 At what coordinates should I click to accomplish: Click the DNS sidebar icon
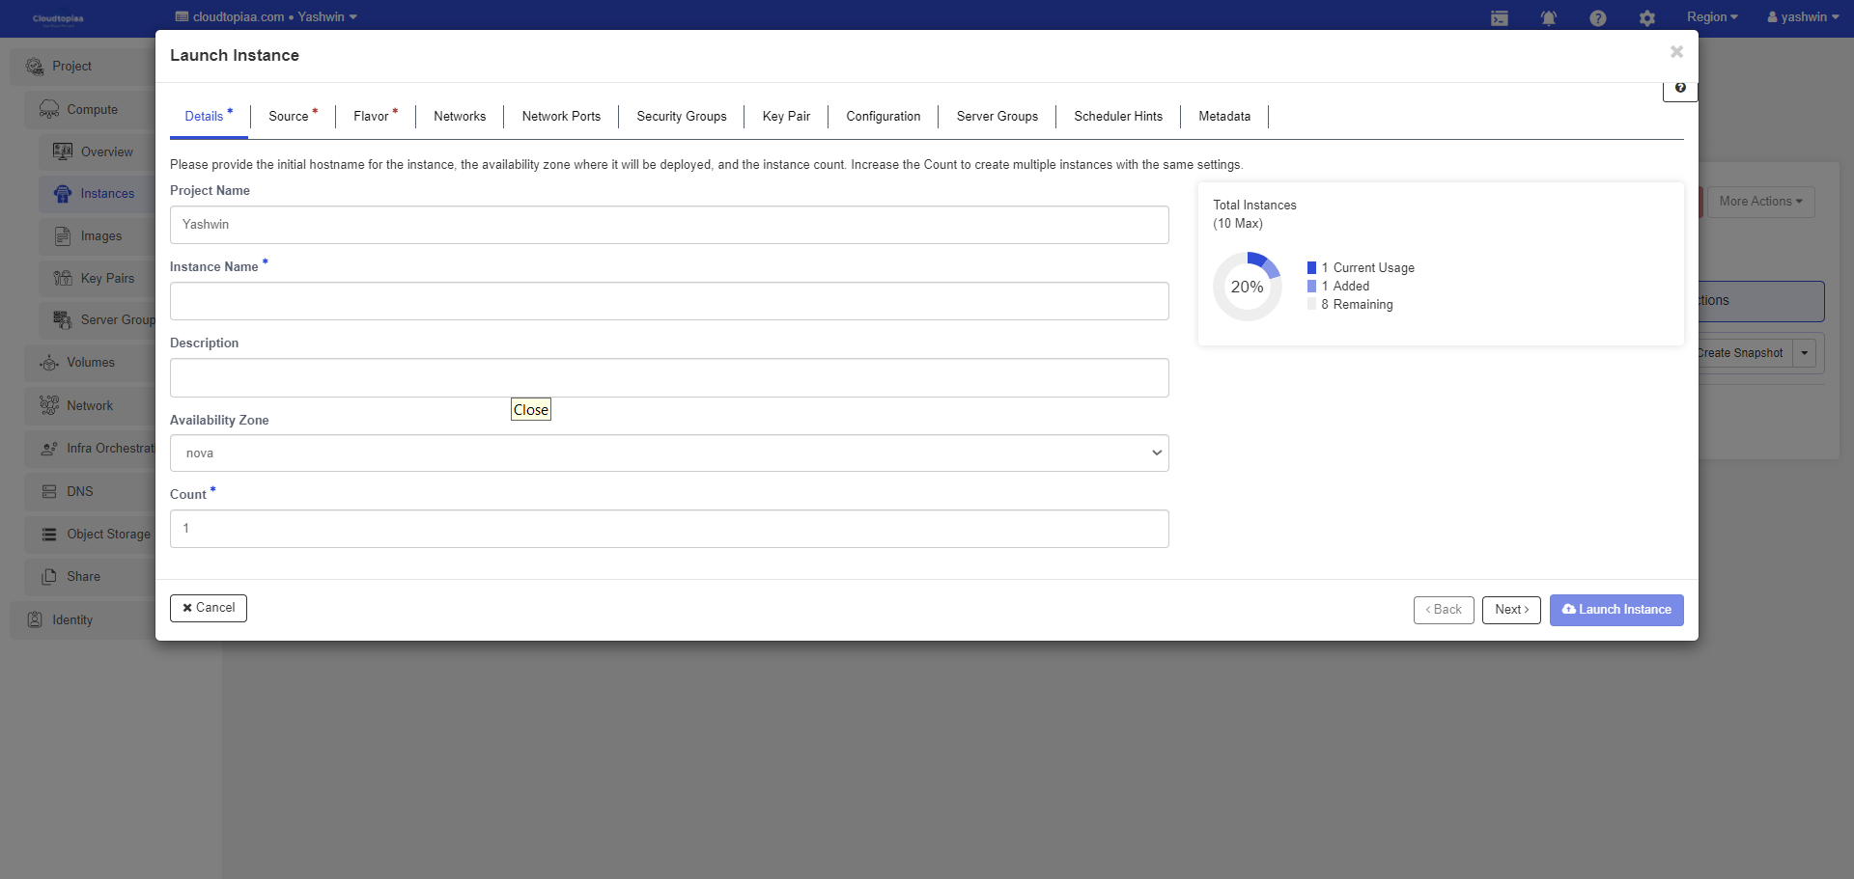coord(49,492)
